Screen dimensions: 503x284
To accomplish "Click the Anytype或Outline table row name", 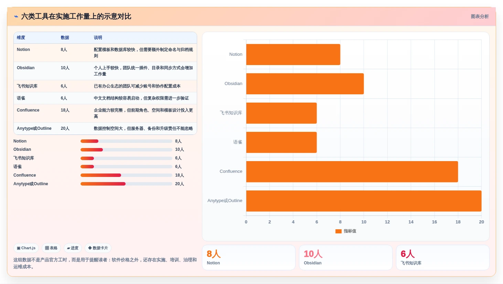I will 34,128.
